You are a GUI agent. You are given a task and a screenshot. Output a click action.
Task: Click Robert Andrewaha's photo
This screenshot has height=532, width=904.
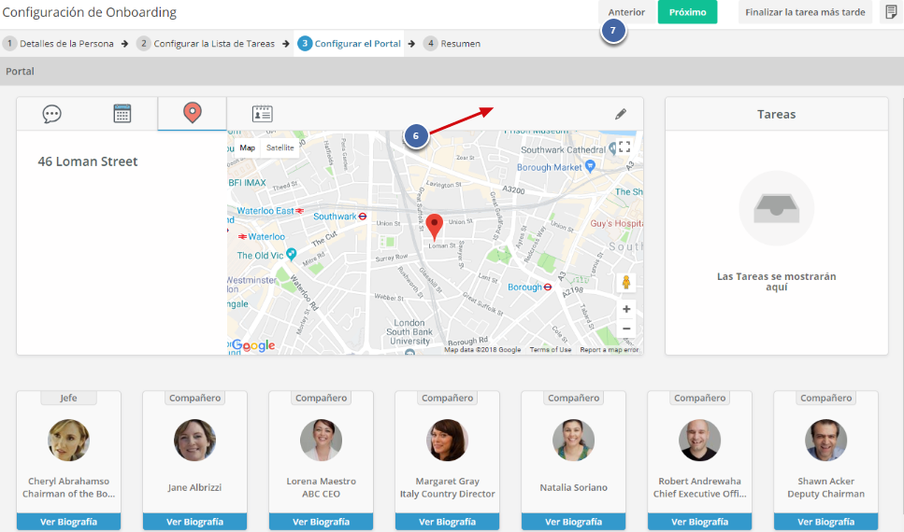tap(700, 440)
